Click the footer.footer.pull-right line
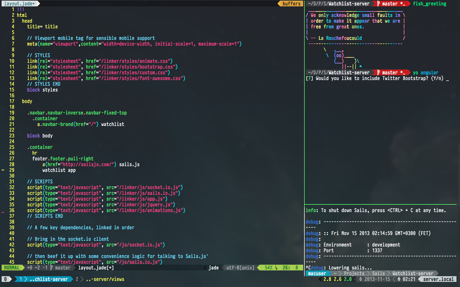Screen dimensions: 460x287 tap(63, 158)
